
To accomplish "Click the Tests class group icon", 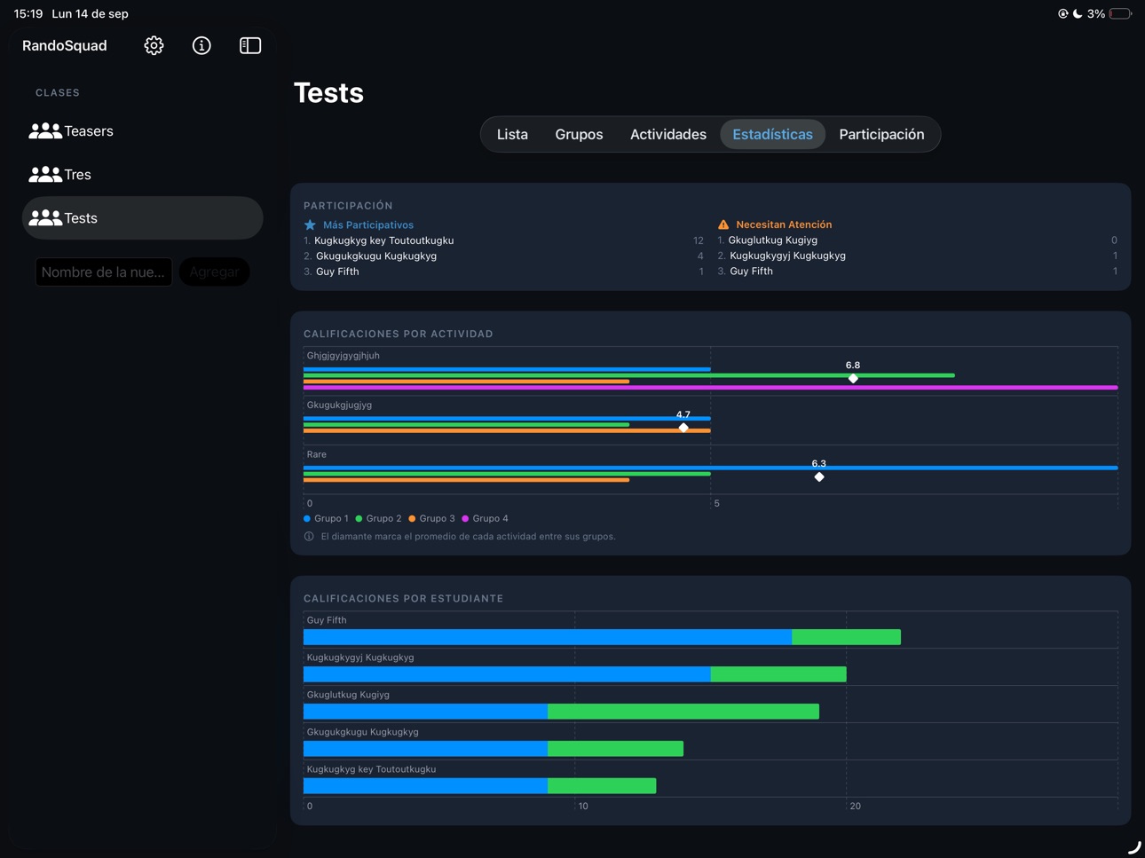I will coord(44,218).
